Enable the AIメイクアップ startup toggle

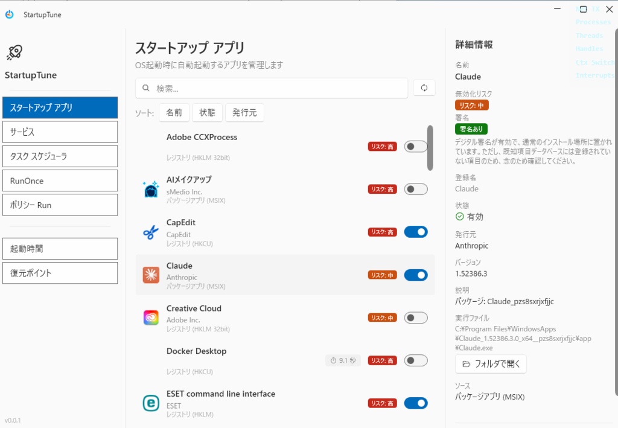pyautogui.click(x=416, y=189)
